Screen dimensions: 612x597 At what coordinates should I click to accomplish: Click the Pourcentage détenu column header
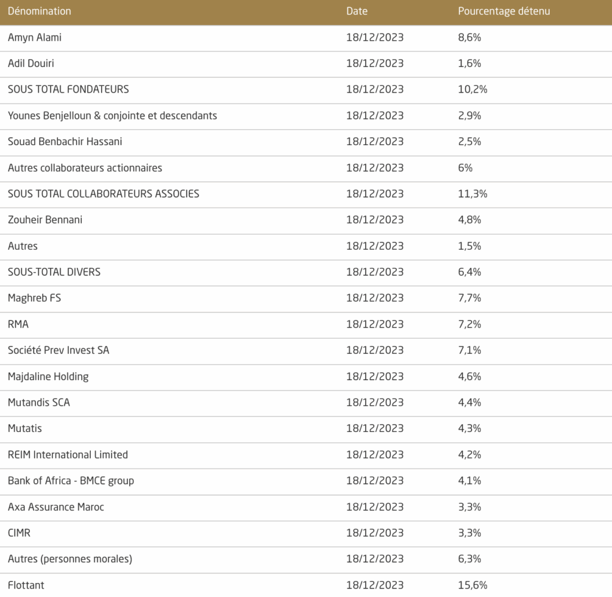coord(504,11)
